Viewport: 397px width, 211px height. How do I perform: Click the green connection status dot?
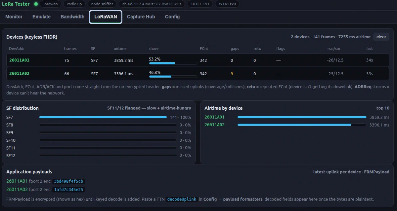coord(36,4)
